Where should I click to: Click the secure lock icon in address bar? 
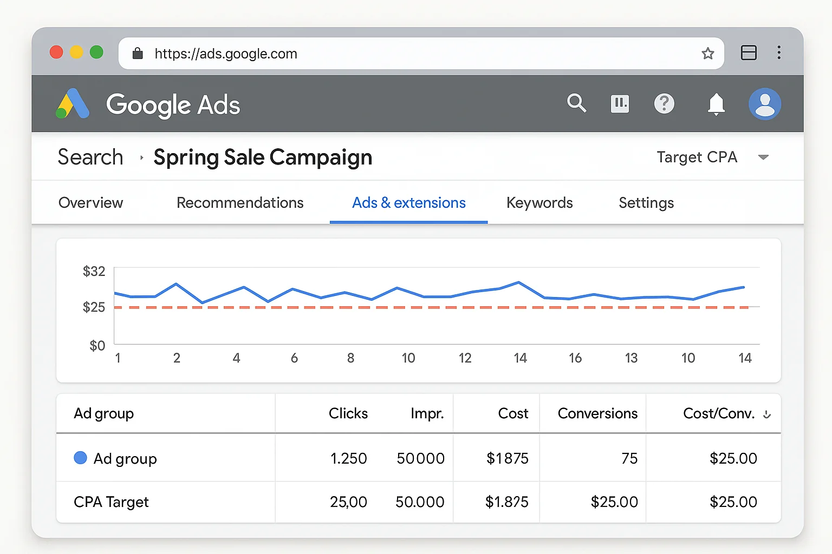pos(137,53)
